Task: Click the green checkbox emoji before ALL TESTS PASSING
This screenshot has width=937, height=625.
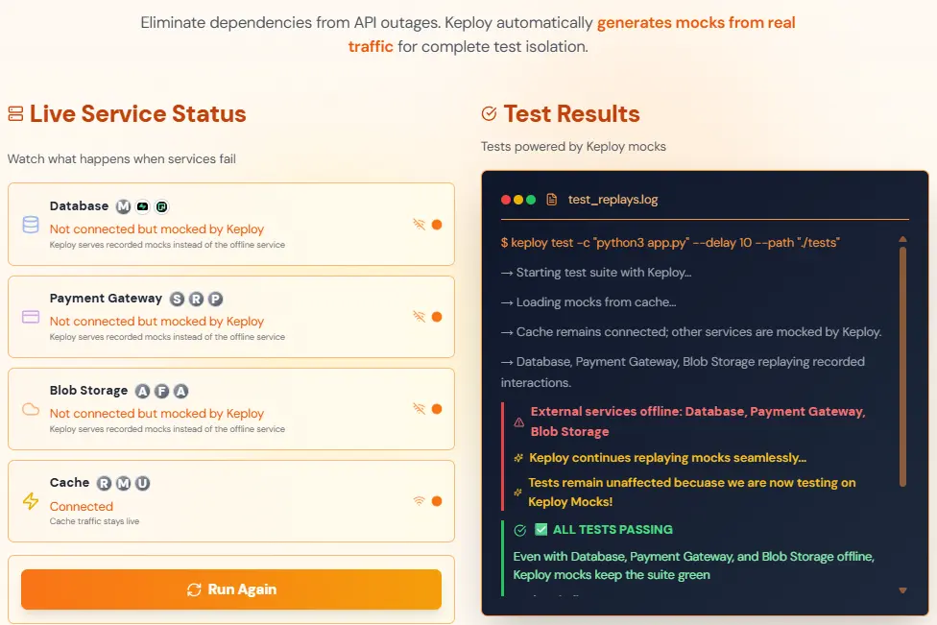Action: point(541,529)
